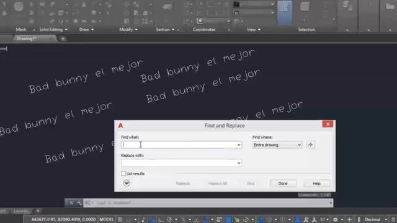The width and height of the screenshot is (397, 223).
Task: Click the infer constraints status icon
Action: (143, 219)
